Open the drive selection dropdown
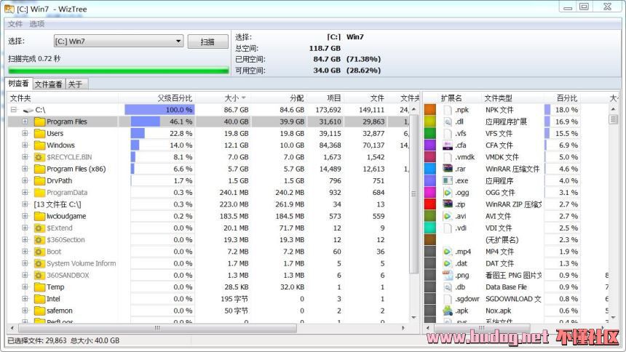Screen dimensions: 626x352 coord(178,41)
